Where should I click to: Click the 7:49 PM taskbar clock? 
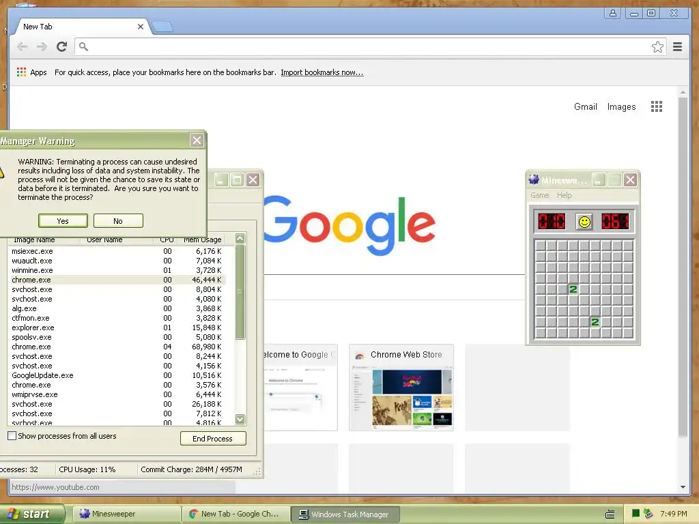(x=674, y=514)
